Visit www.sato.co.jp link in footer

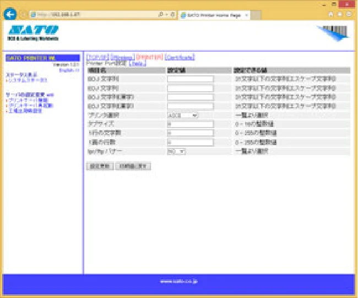point(179,282)
